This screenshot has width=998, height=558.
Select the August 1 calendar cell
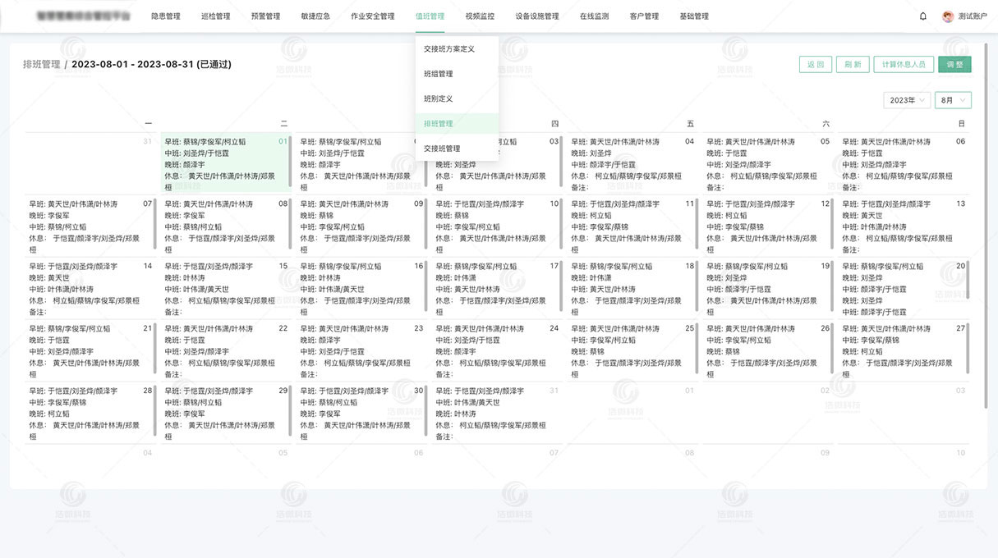click(224, 163)
